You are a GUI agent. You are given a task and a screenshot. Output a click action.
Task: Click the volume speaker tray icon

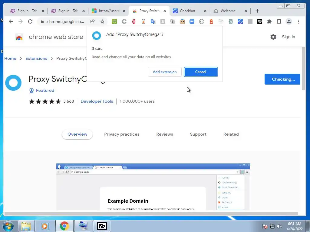279,226
